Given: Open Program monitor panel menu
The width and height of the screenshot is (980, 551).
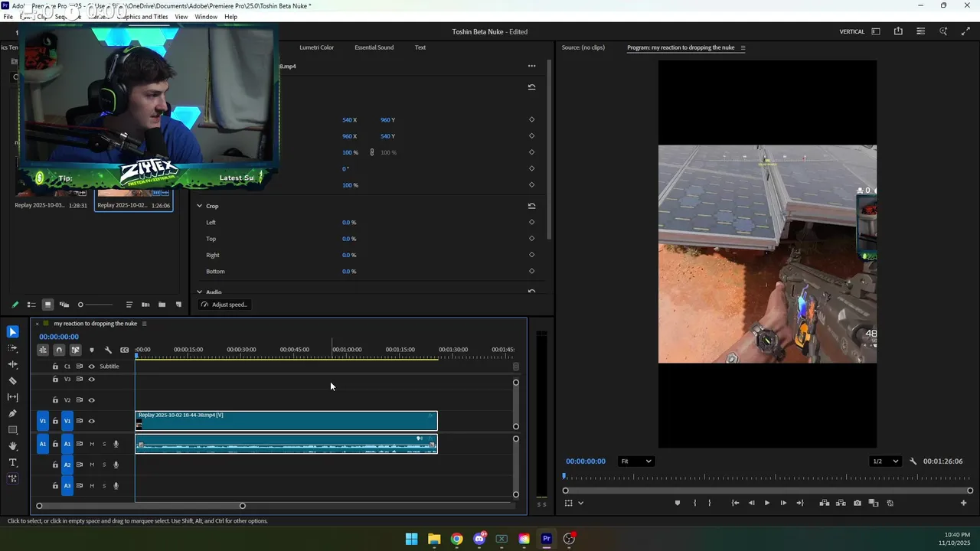Looking at the screenshot, I should [743, 47].
